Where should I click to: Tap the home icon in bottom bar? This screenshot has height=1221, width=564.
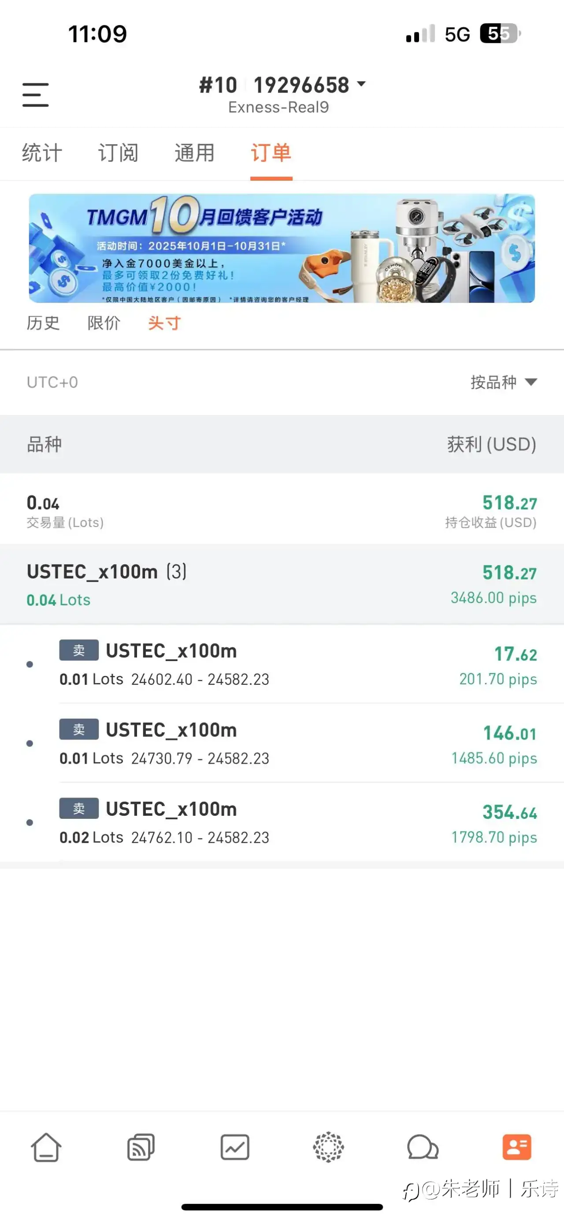tap(46, 1147)
